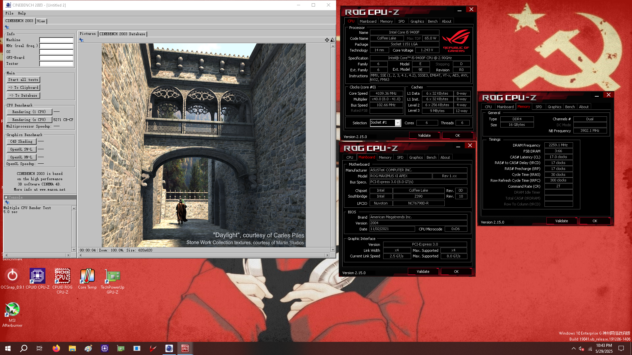Switch to Bench tab in top CPU-Z window

[x=433, y=21]
